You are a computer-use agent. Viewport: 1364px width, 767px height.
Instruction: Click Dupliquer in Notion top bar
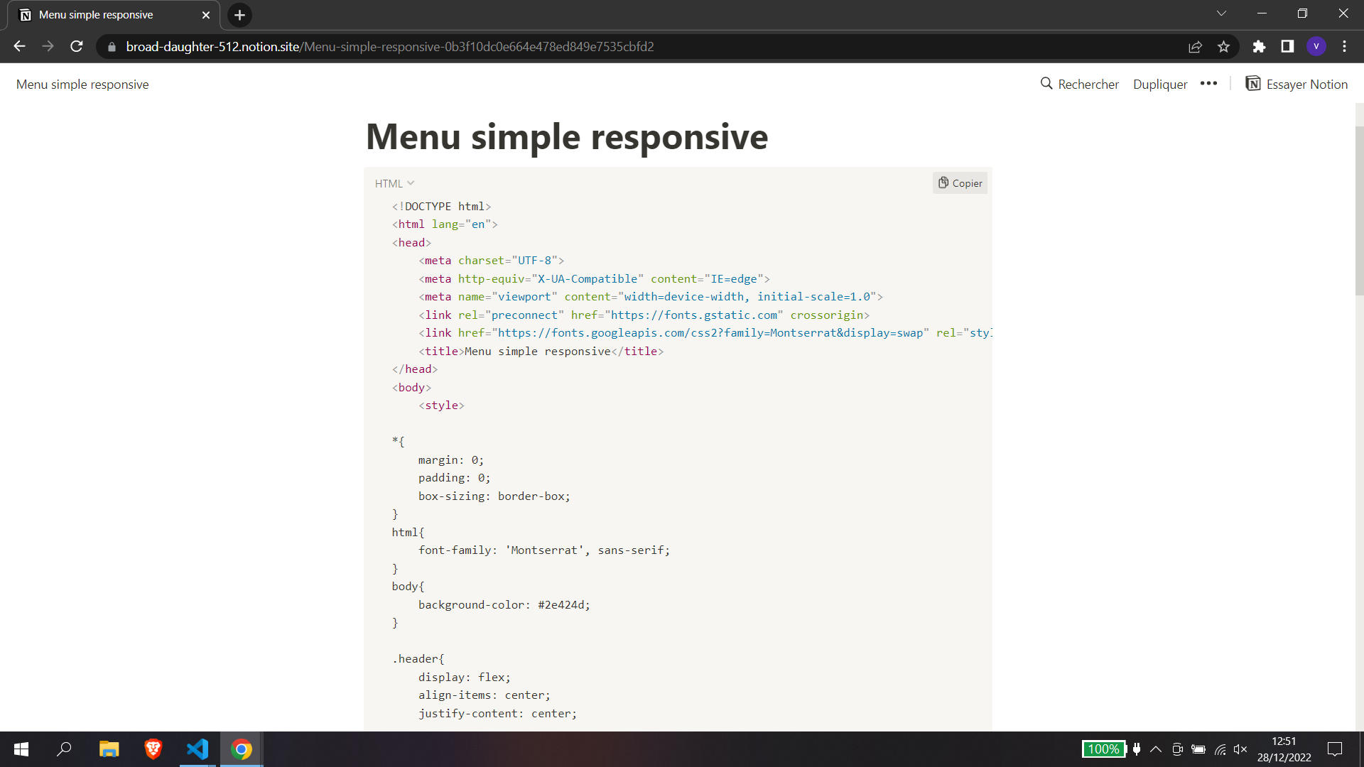coord(1159,84)
